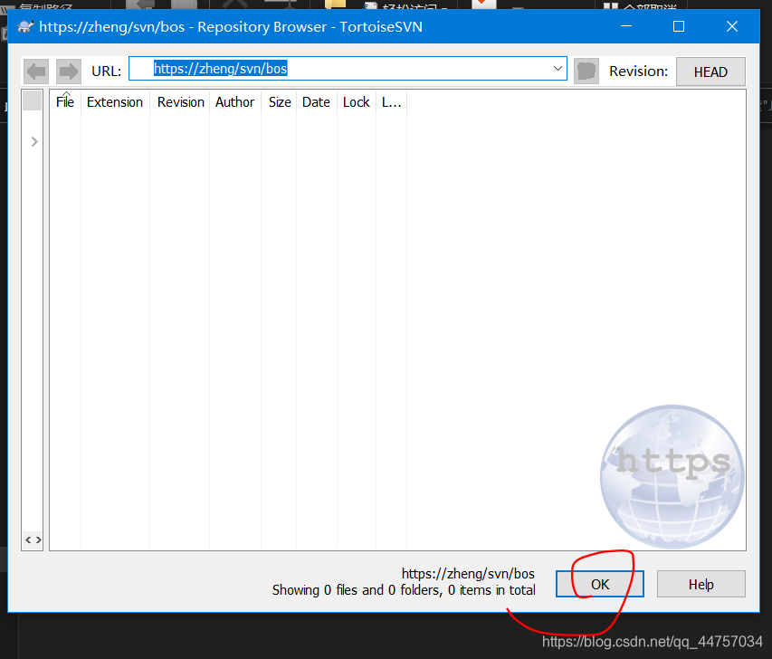Click the tree pane right scroll arrow
772x659 pixels.
tap(38, 540)
